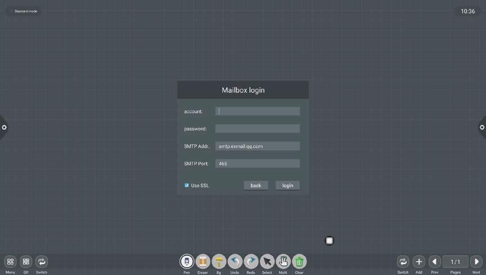Viewport: 486px width, 275px height.
Task: Expand the left edge settings gear
Action: coord(4,128)
